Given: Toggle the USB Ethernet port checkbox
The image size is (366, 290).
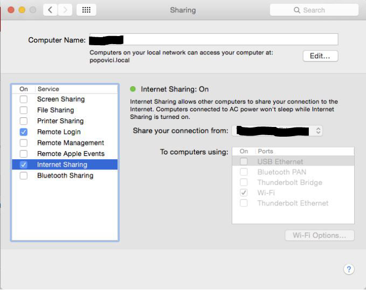Looking at the screenshot, I should (x=244, y=161).
